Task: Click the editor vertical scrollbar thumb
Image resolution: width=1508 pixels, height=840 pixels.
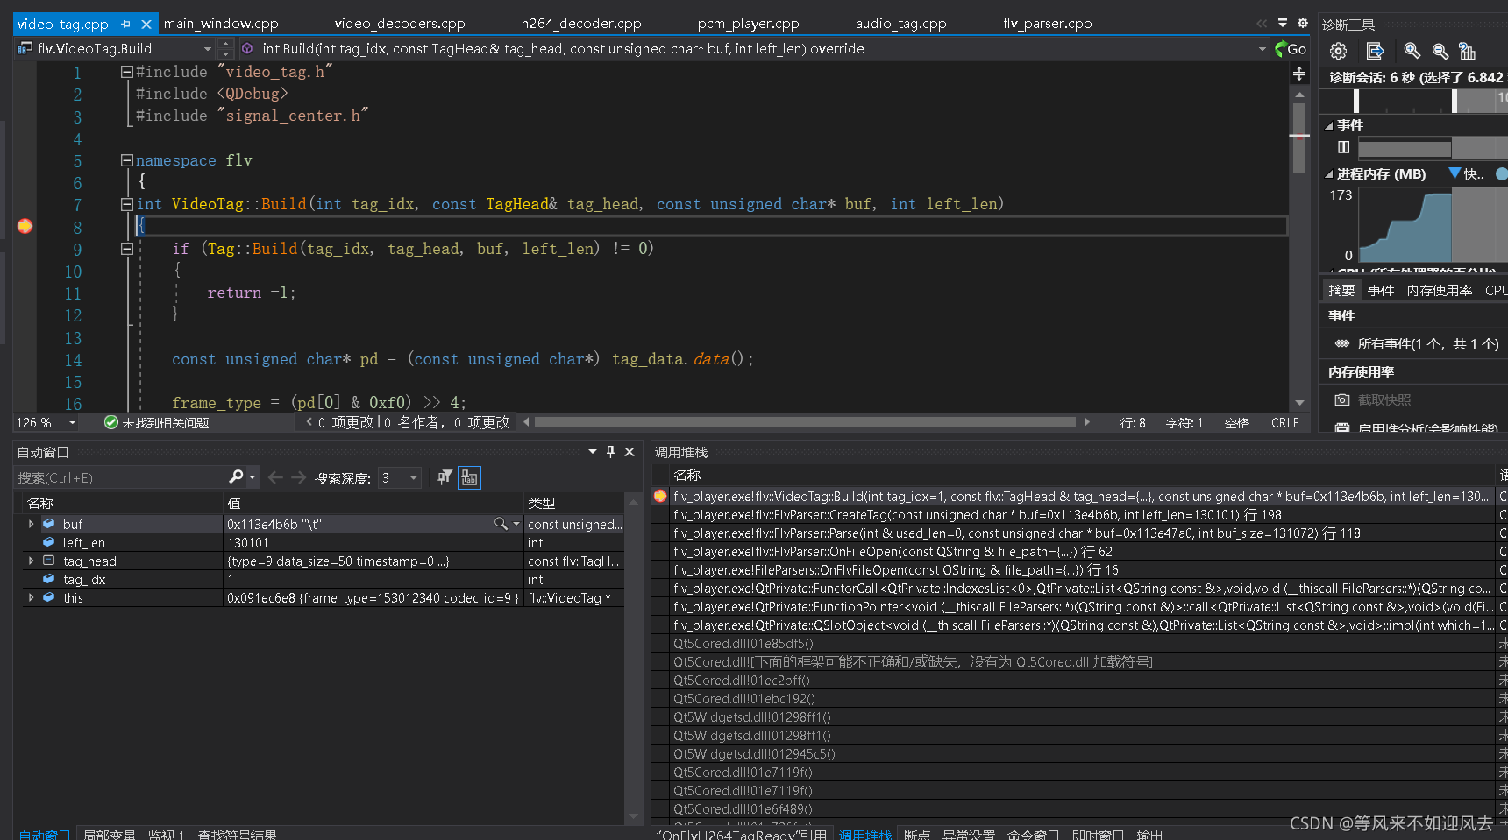Action: [x=1299, y=137]
